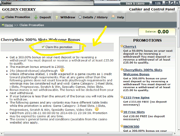This screenshot has width=180, height=136.
Task: Click the Home breadcrumb arrow icon
Action: click(x=3, y=25)
